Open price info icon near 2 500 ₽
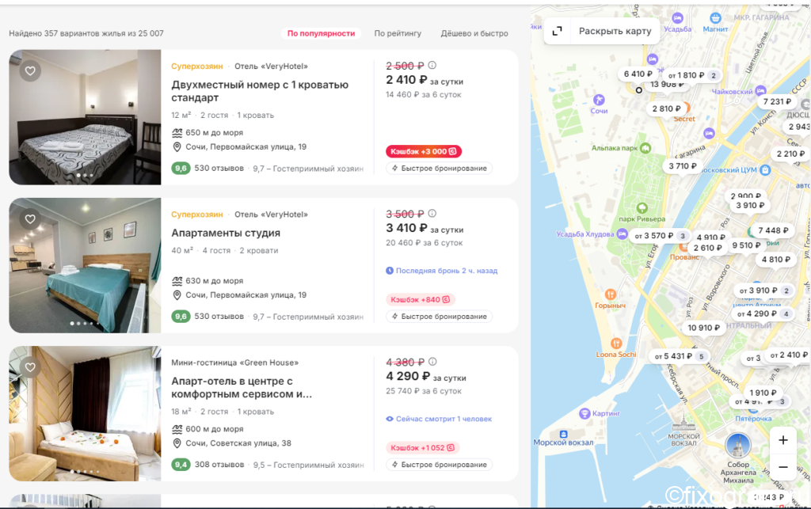This screenshot has width=811, height=509. click(x=432, y=65)
